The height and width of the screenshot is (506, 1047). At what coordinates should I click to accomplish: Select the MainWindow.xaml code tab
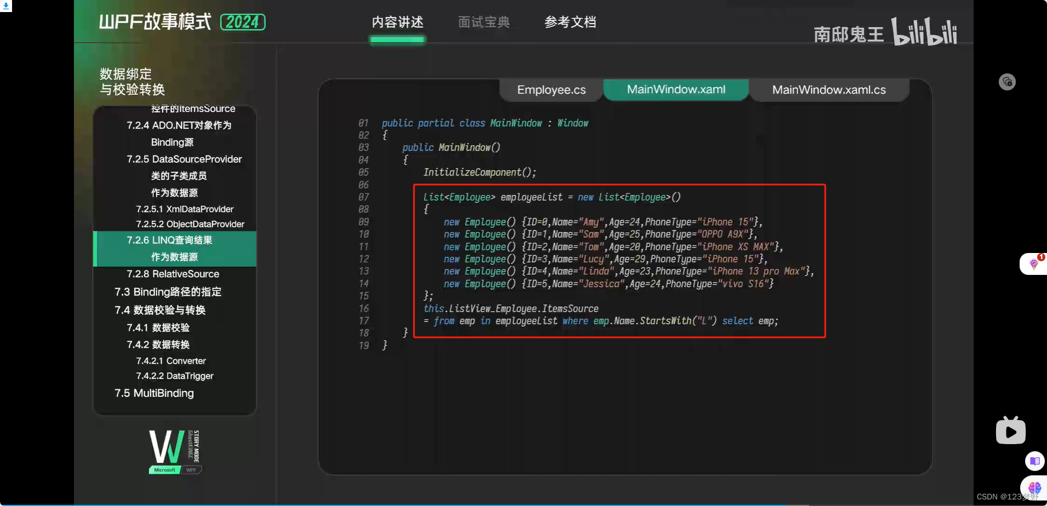coord(676,89)
